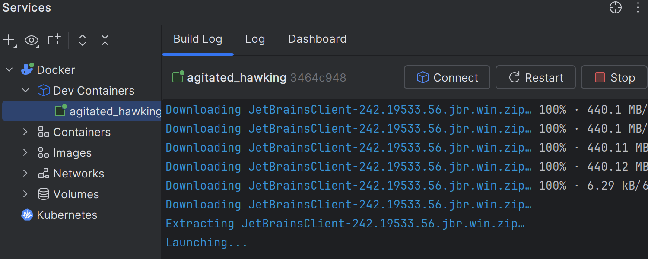Select the Kubernetes label
This screenshot has width=648, height=259.
[x=67, y=215]
